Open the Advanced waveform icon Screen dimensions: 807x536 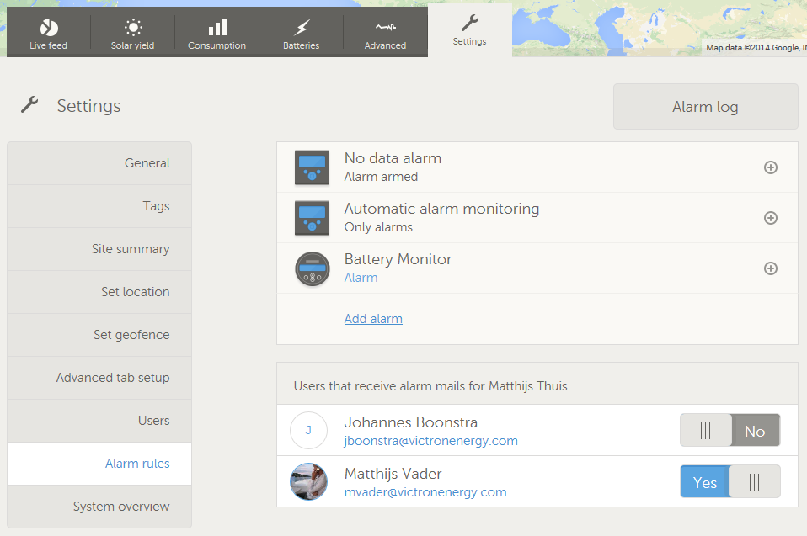click(x=385, y=27)
